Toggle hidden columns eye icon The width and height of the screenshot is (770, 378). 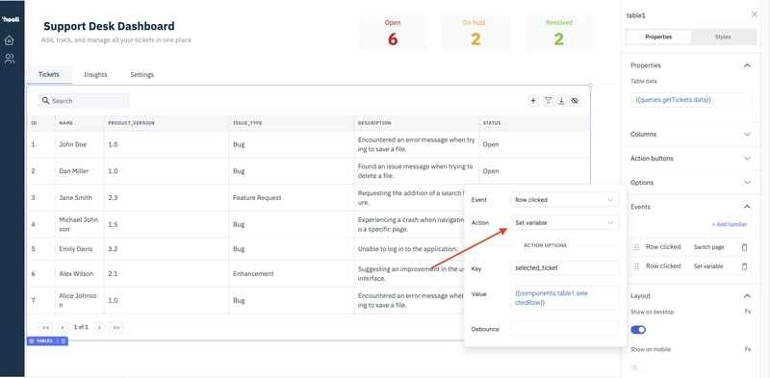pos(576,101)
